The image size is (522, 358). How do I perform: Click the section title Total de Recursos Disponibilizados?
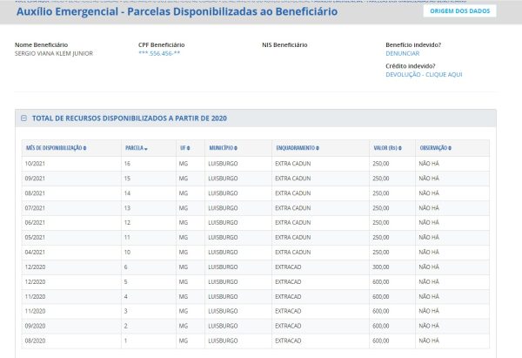point(130,118)
